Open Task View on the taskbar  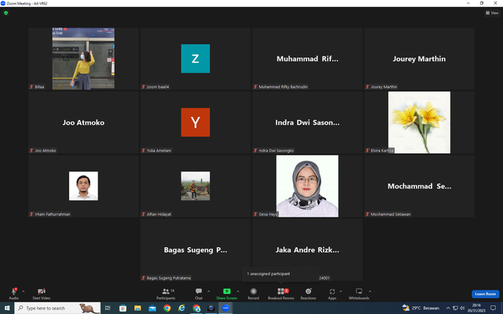[x=108, y=308]
